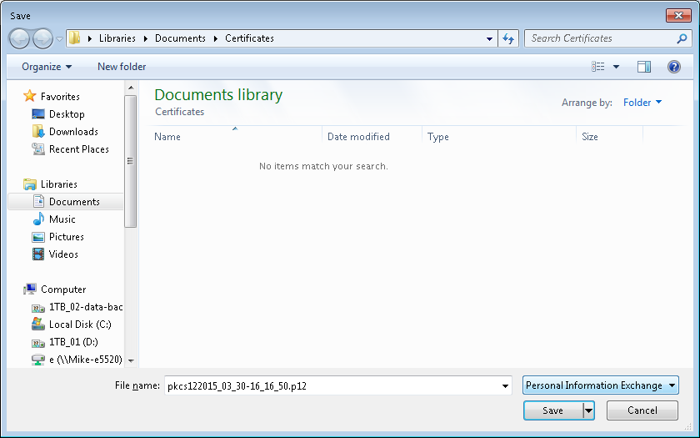700x438 pixels.
Task: Open the file name history dropdown
Action: click(505, 385)
